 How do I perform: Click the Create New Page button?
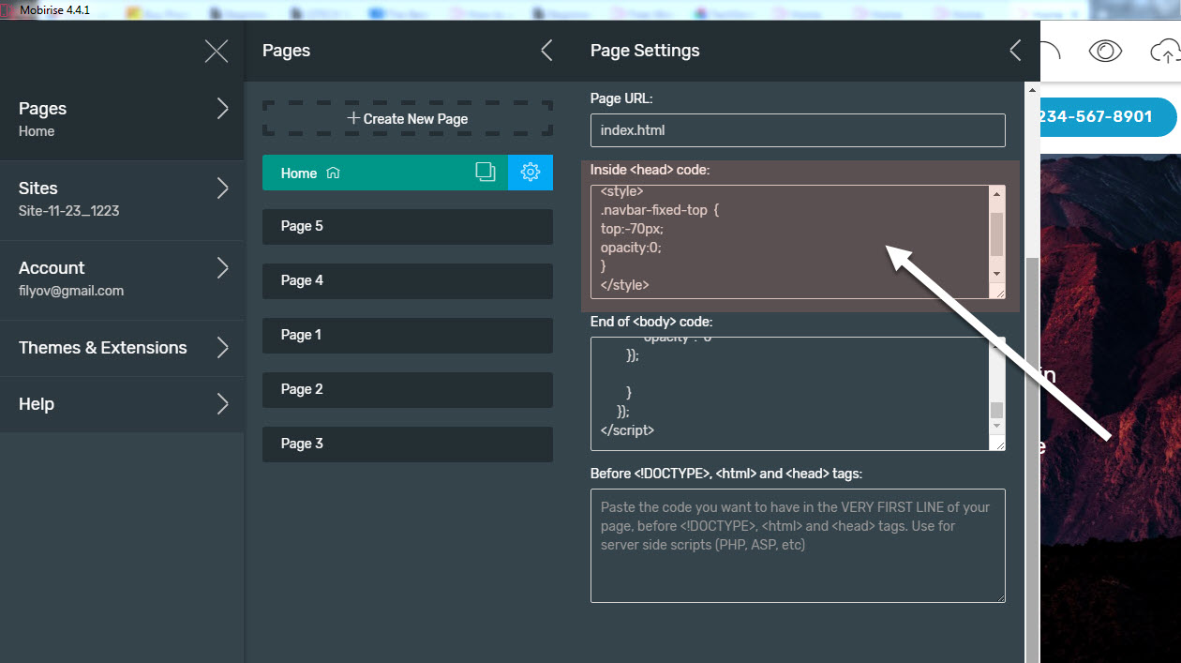(x=407, y=118)
